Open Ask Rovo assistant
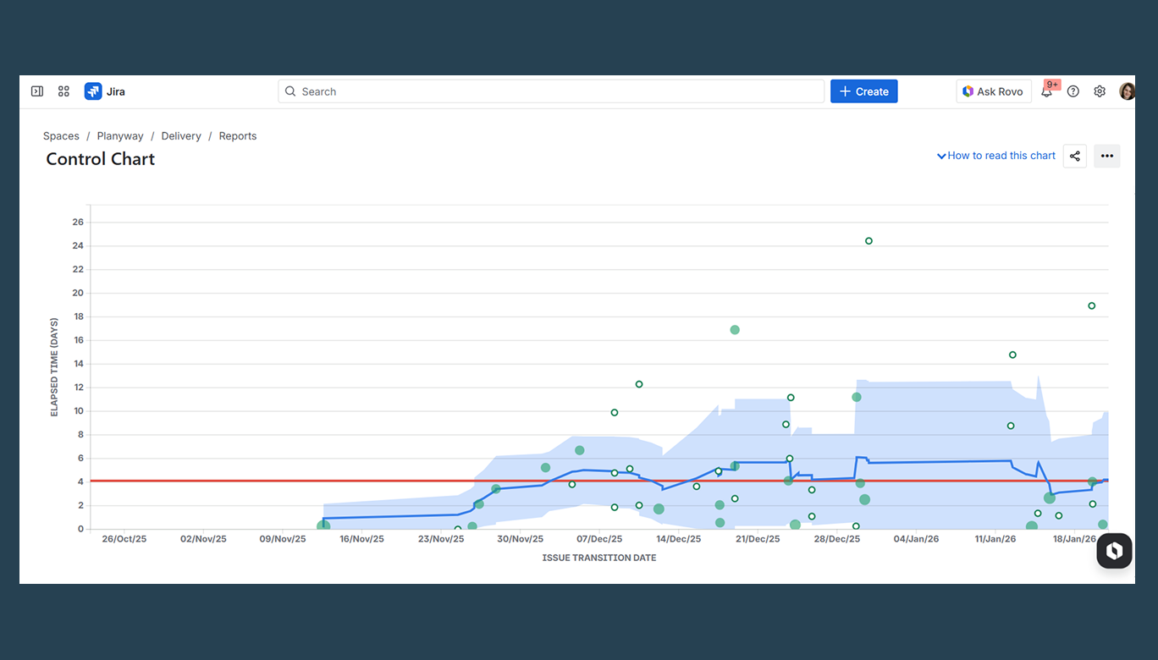Image resolution: width=1158 pixels, height=660 pixels. point(994,91)
